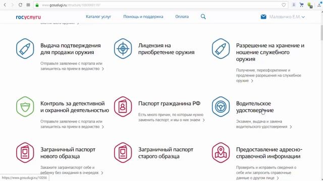The image size is (323, 181).
Task: Click the passport icon for Паспорт гражданина РФ
Action: pos(123,107)
